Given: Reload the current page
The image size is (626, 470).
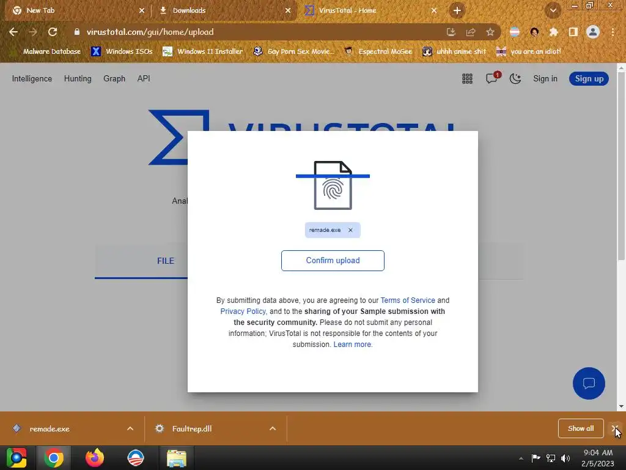Looking at the screenshot, I should [53, 32].
